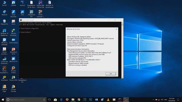Open Microsoft Store from the taskbar
This screenshot has width=182, height=102.
pos(55,99)
